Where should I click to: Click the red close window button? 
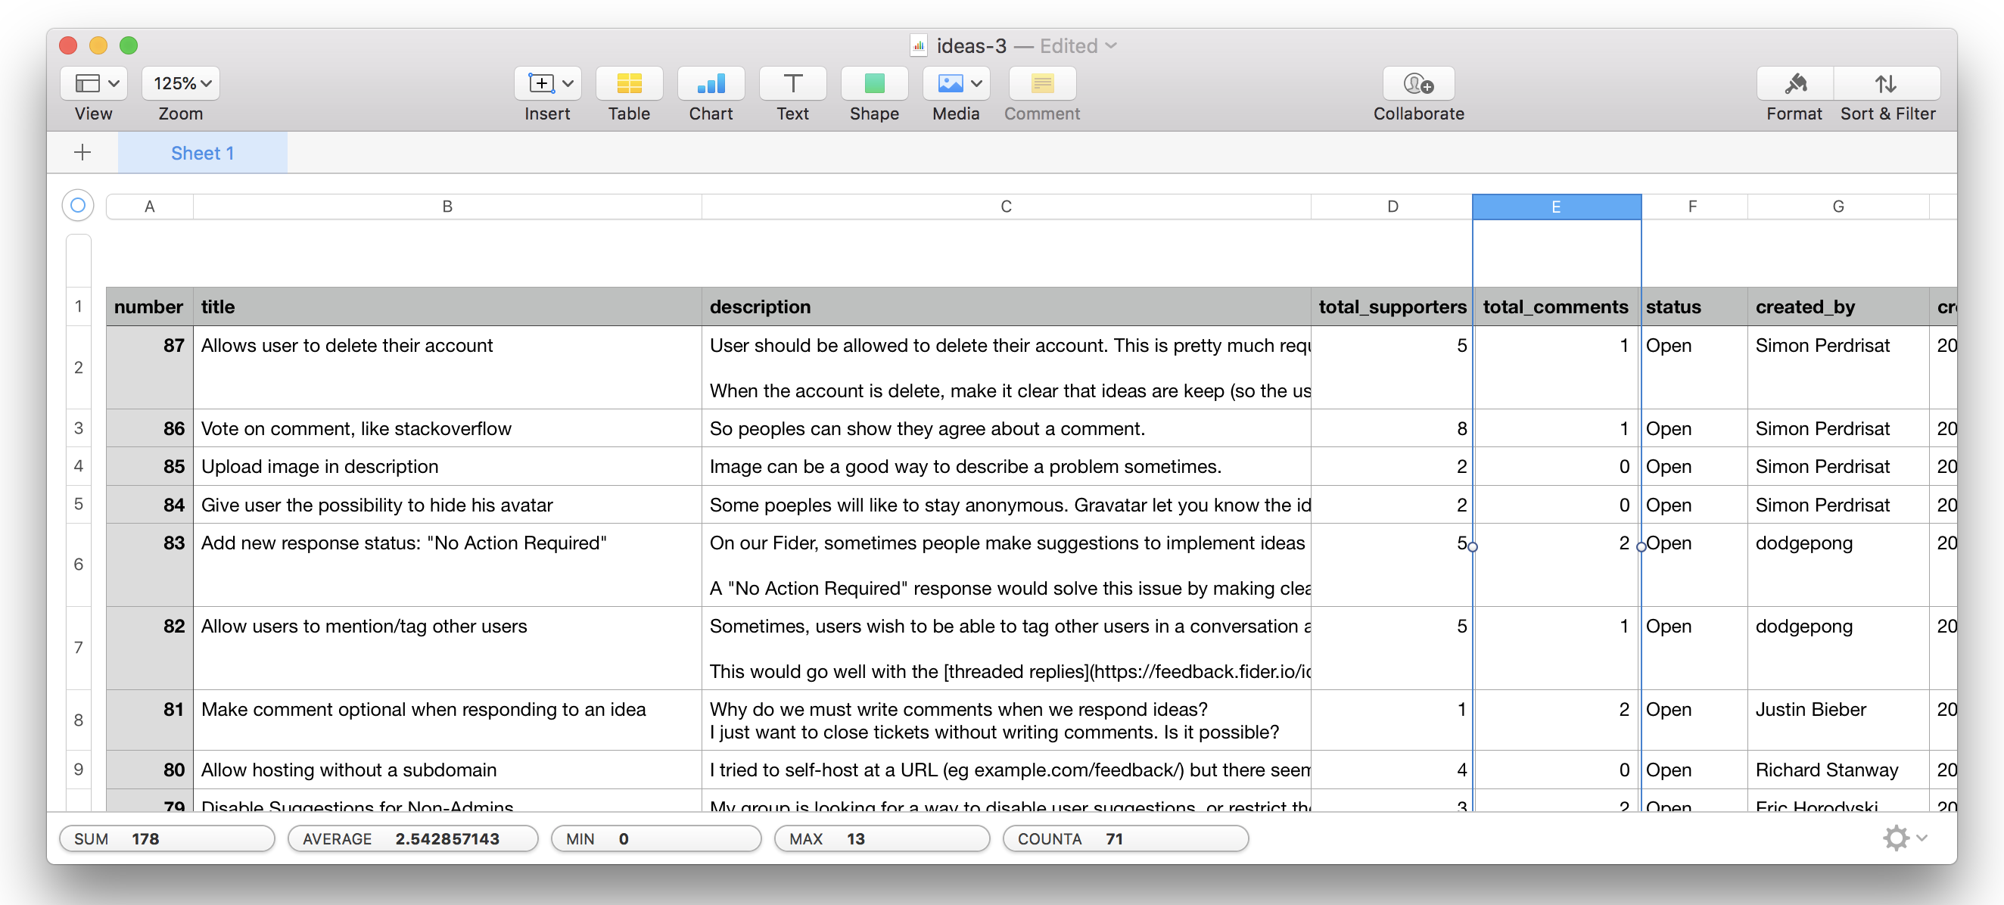coord(68,45)
